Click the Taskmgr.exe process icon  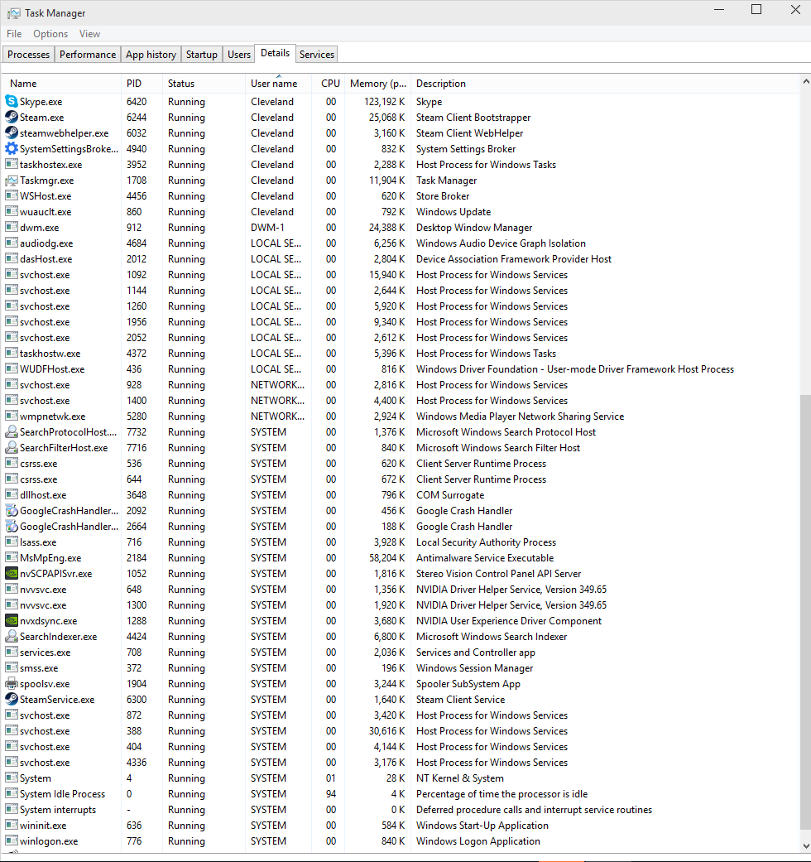(11, 181)
